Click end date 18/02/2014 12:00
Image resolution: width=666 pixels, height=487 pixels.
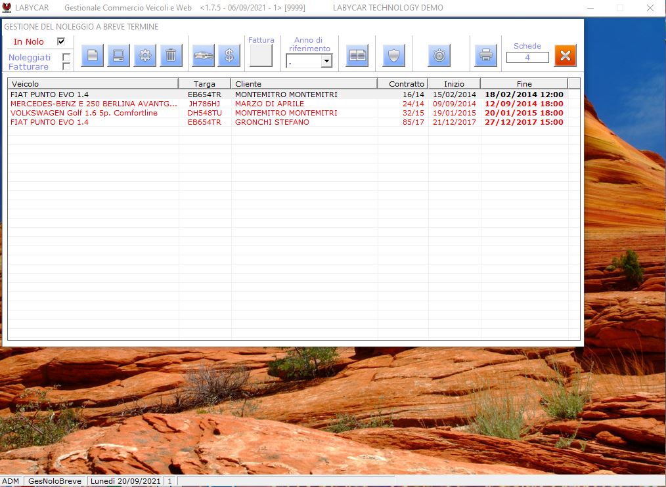[x=524, y=95]
